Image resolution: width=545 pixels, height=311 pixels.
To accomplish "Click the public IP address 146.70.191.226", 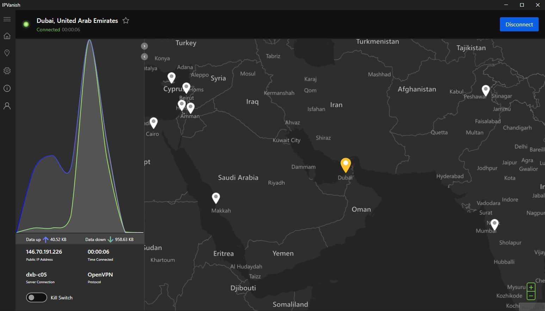I will pos(44,252).
